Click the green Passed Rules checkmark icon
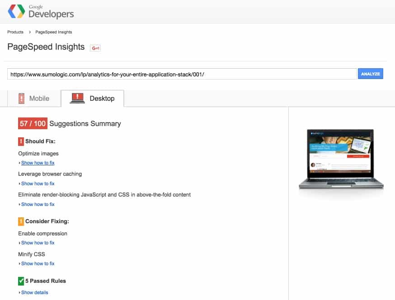 coord(21,281)
